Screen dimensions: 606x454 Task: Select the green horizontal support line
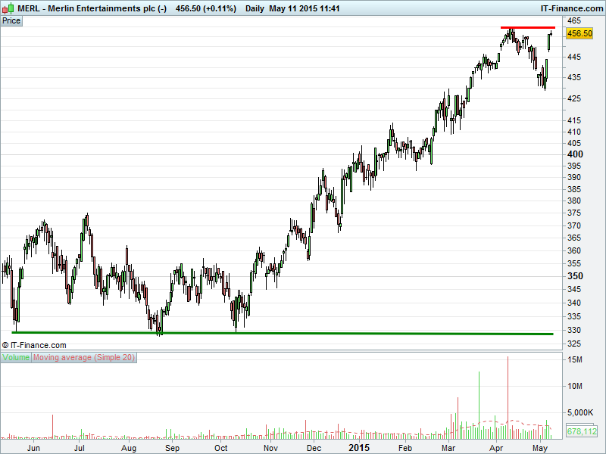click(280, 333)
